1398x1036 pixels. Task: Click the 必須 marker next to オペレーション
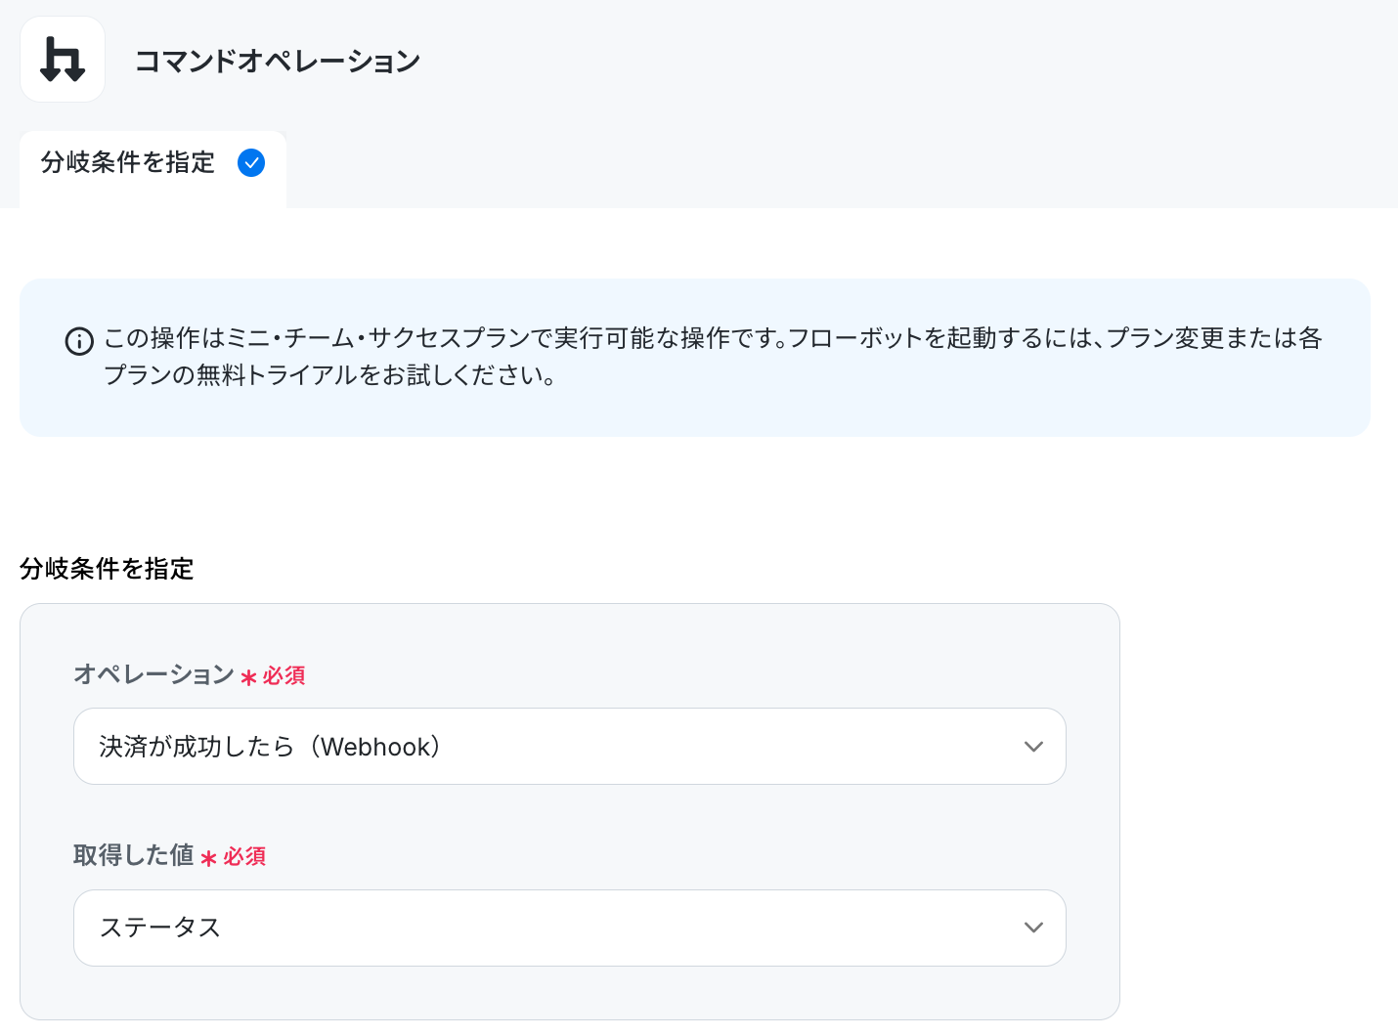(284, 675)
